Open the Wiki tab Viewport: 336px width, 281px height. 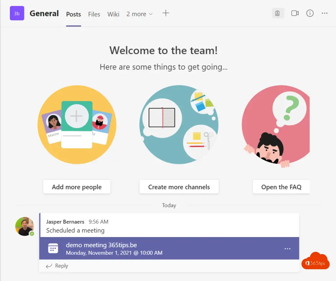tap(113, 14)
